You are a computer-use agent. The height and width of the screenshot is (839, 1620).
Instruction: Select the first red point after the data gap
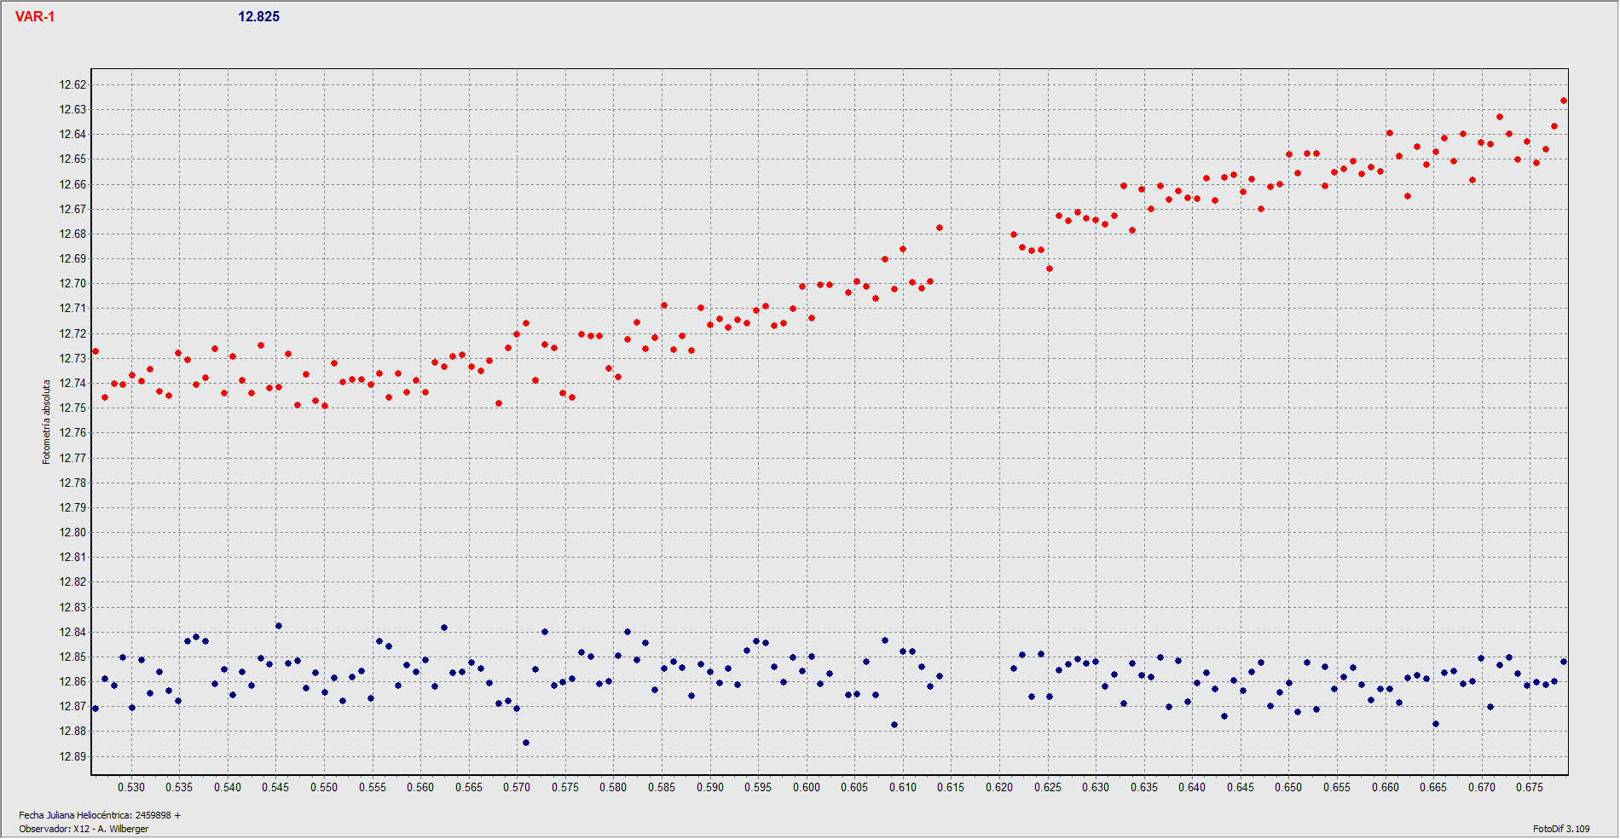1014,234
